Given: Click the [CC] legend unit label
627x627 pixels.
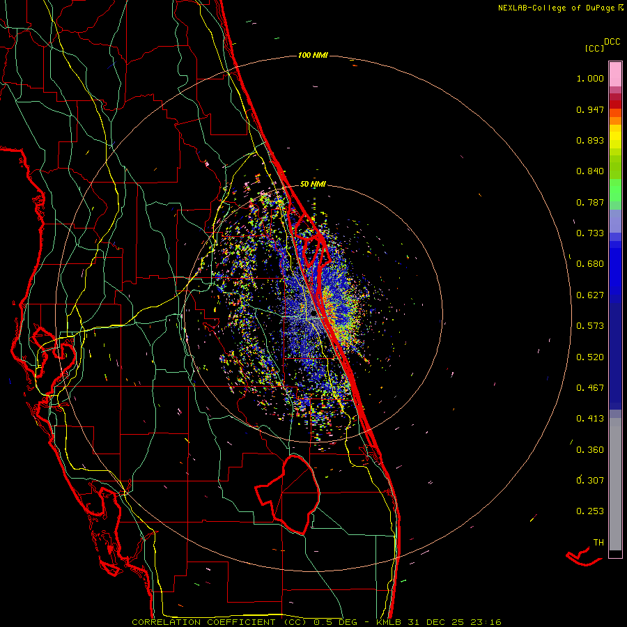Looking at the screenshot, I should (595, 48).
